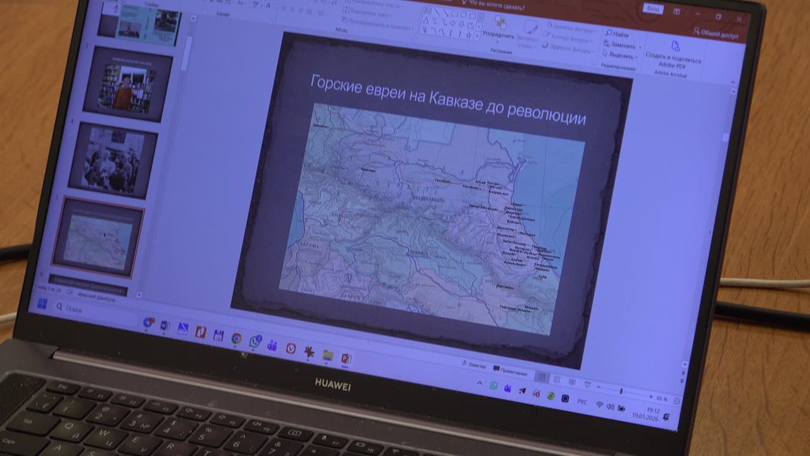Click the Telegram tray icon
The width and height of the screenshot is (810, 456).
click(x=522, y=391)
